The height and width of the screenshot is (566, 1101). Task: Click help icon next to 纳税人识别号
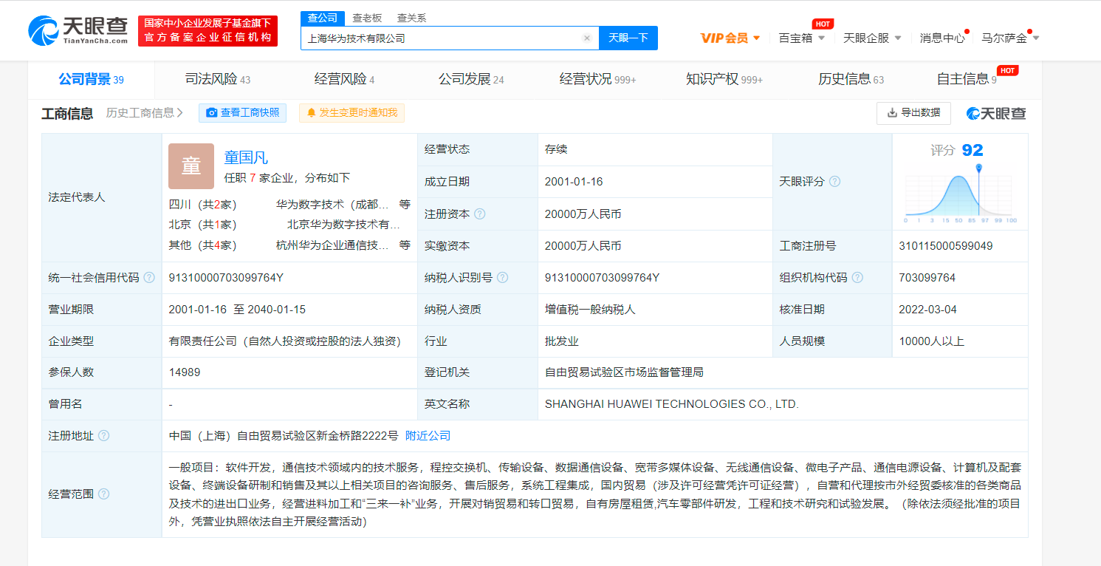(503, 277)
